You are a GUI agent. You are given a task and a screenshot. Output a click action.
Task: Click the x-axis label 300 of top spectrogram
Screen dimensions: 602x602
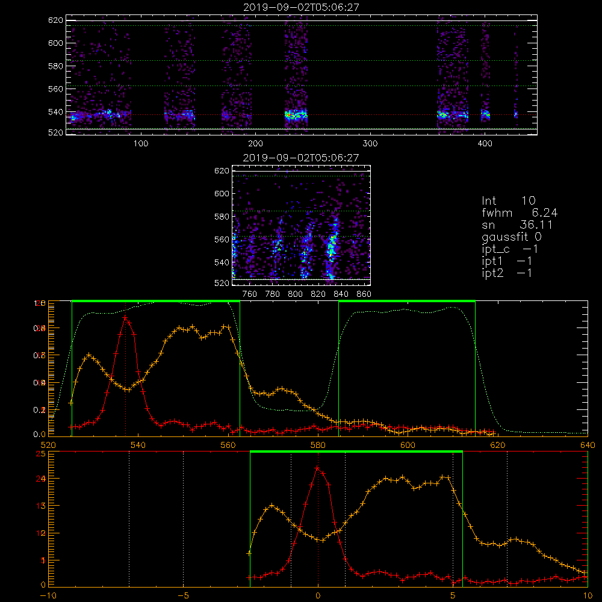[x=370, y=144]
